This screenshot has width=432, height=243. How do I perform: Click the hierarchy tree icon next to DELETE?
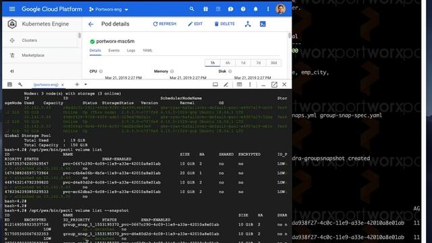(248, 24)
